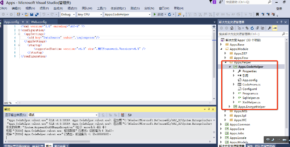Collapse the appSettings element in the editor

(x=19, y=34)
